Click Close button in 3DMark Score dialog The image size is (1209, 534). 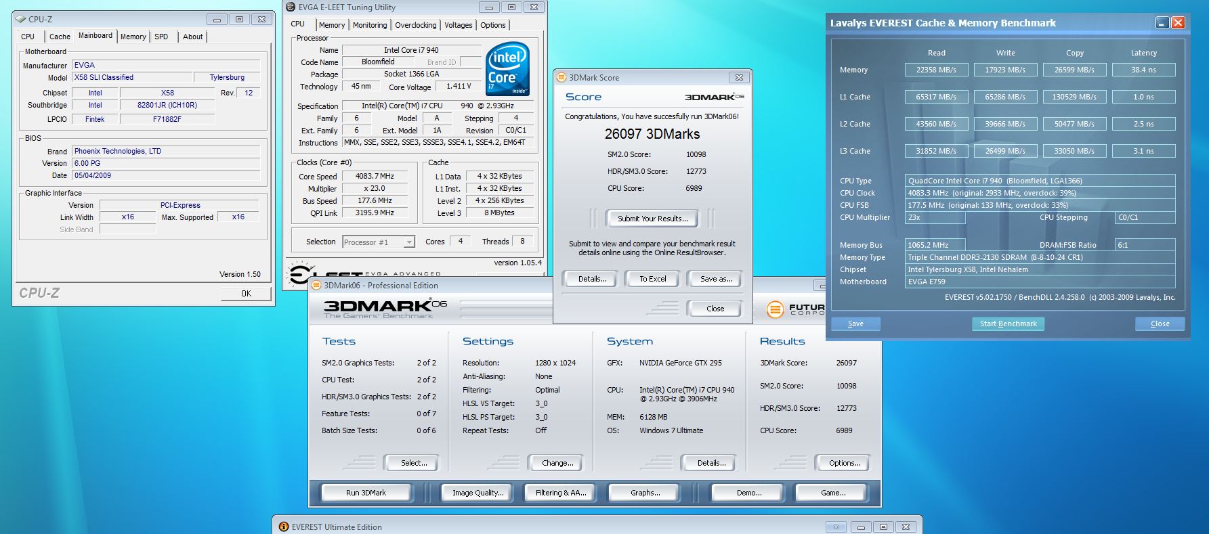click(x=715, y=309)
